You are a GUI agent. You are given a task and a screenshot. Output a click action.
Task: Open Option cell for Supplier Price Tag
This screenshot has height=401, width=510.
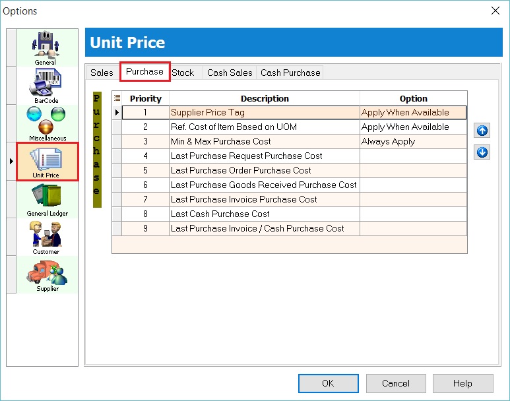413,113
